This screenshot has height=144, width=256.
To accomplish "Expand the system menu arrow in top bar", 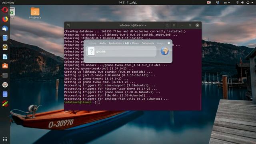I will [x=252, y=2].
